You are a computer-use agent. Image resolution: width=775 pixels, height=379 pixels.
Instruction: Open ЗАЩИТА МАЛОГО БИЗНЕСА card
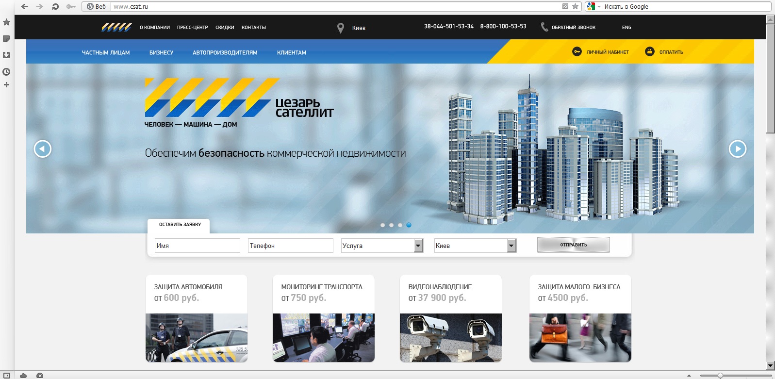(580, 318)
